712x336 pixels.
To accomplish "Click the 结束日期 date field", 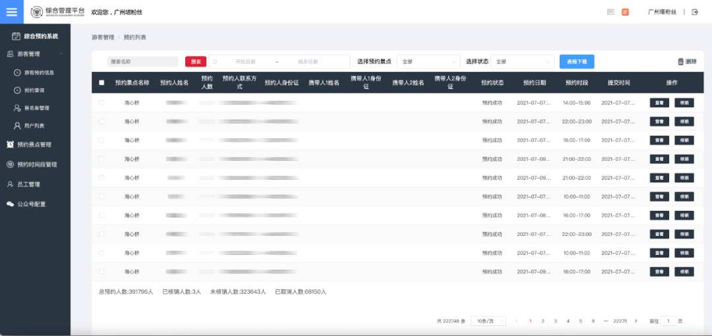I will pos(308,62).
